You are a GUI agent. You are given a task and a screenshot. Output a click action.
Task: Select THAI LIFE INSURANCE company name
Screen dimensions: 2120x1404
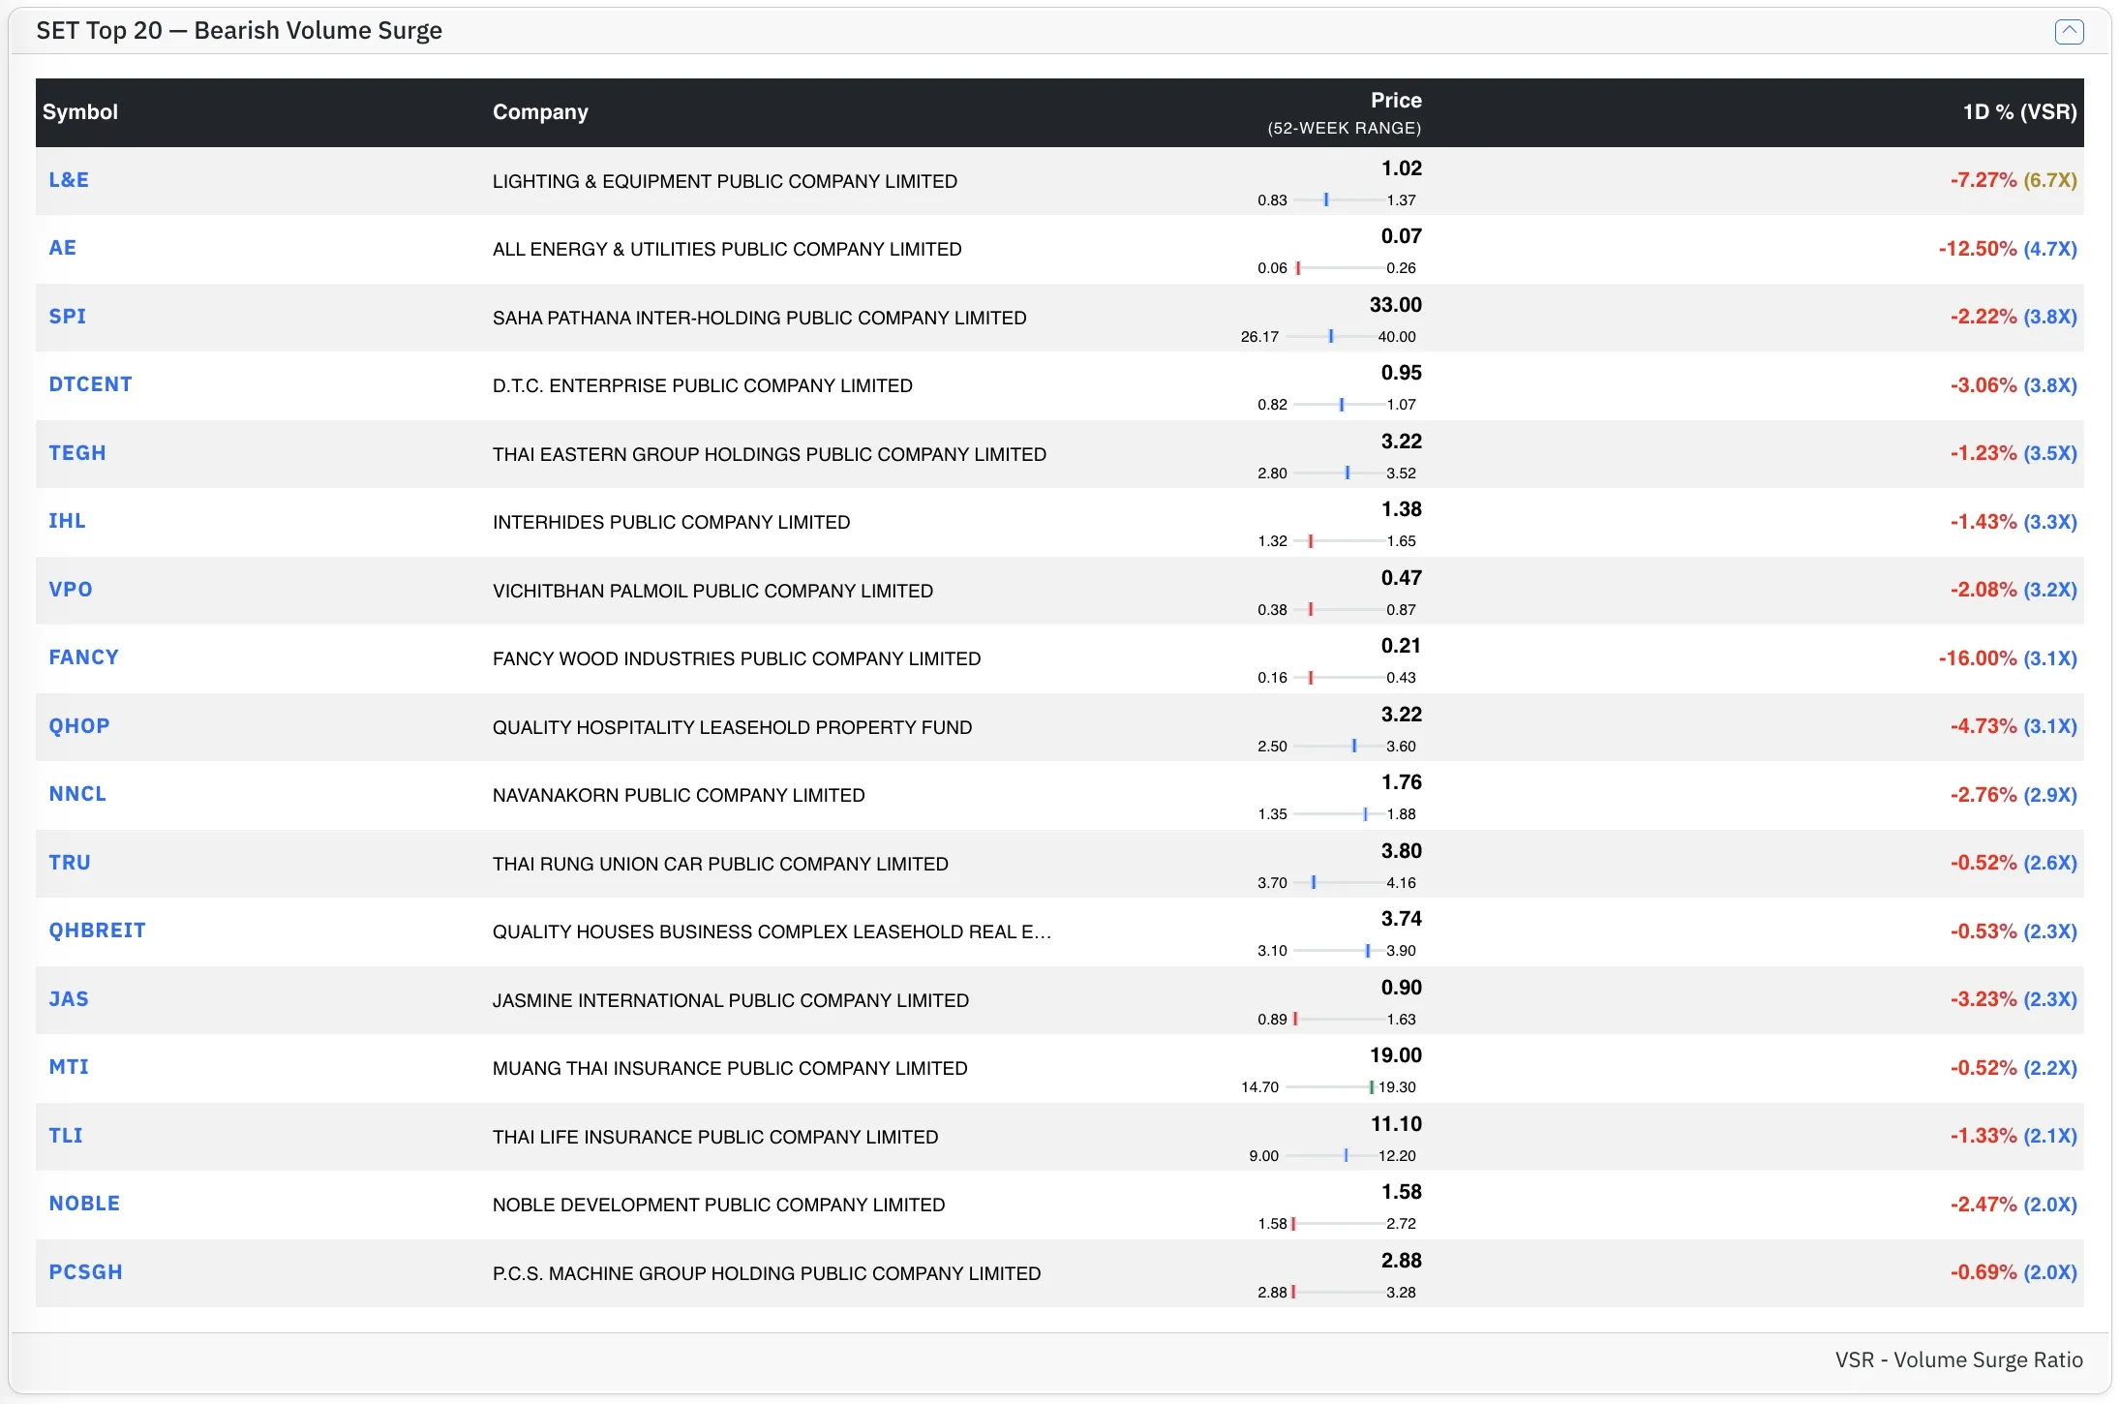point(715,1137)
